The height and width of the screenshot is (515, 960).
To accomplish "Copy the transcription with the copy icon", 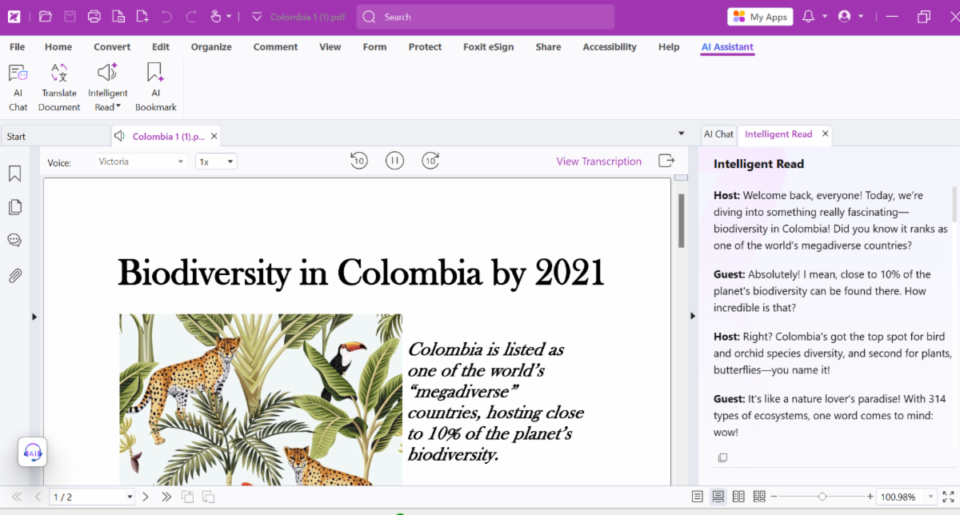I will pos(722,457).
